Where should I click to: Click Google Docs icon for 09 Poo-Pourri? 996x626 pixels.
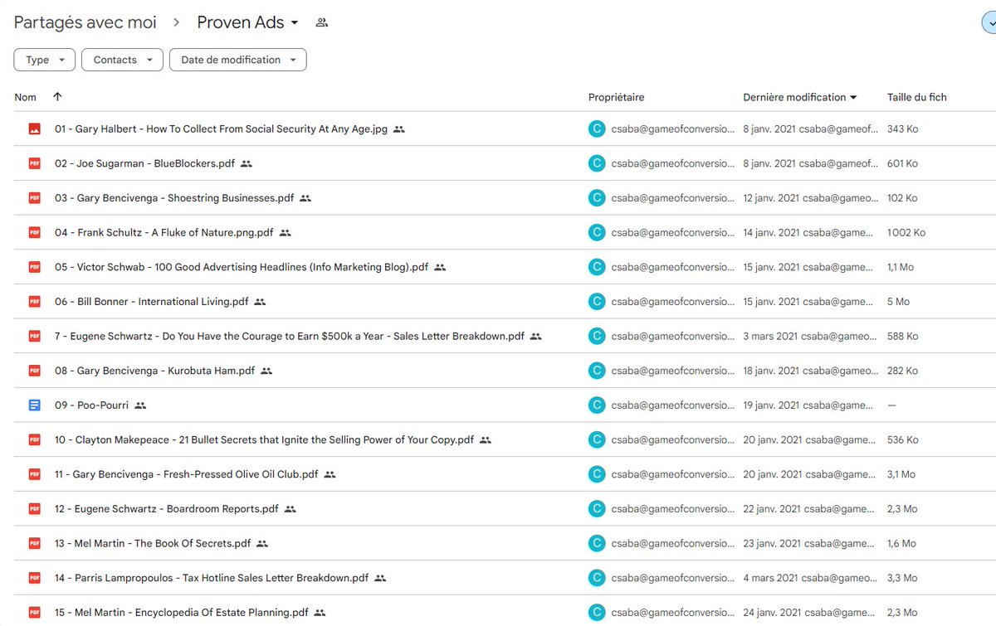34,405
